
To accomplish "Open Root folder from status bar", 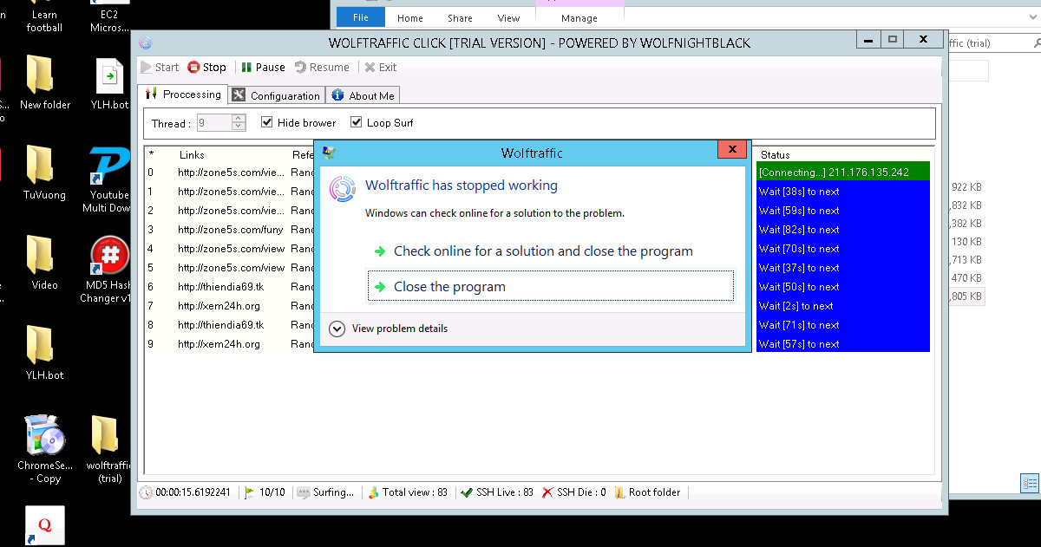I will 647,492.
